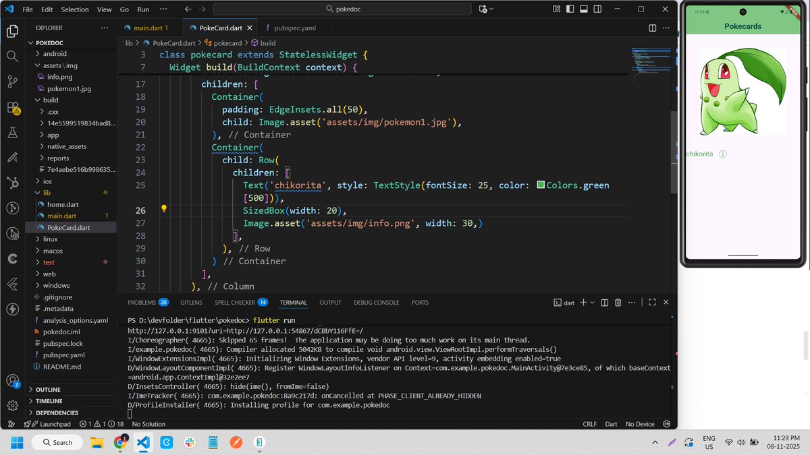810x455 pixels.
Task: Open the File menu
Action: click(27, 9)
